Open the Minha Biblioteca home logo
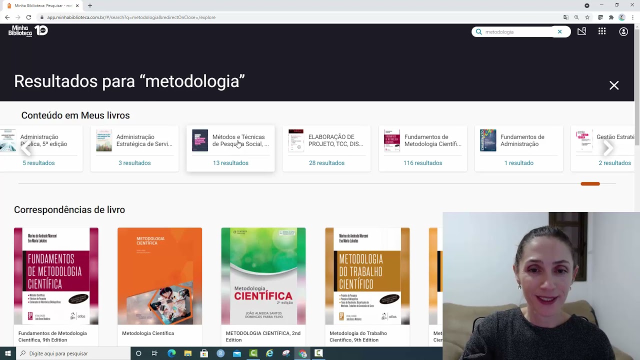 pos(28,31)
